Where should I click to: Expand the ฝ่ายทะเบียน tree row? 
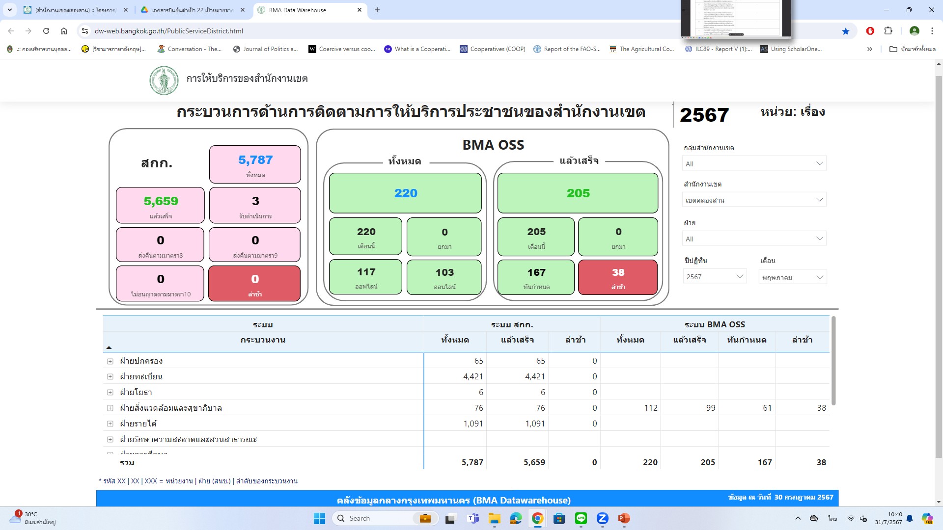coord(110,377)
